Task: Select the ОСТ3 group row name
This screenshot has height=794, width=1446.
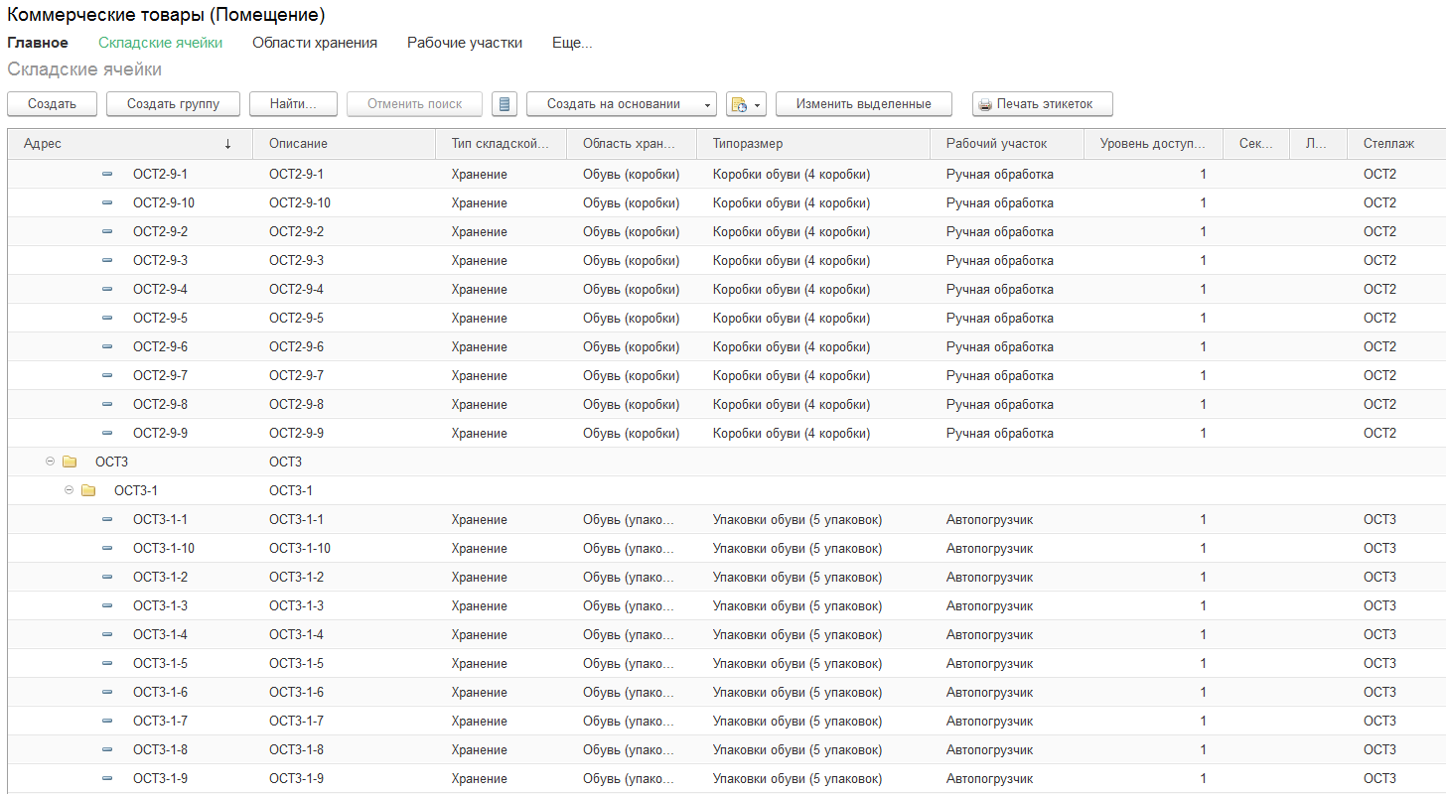Action: click(x=112, y=462)
